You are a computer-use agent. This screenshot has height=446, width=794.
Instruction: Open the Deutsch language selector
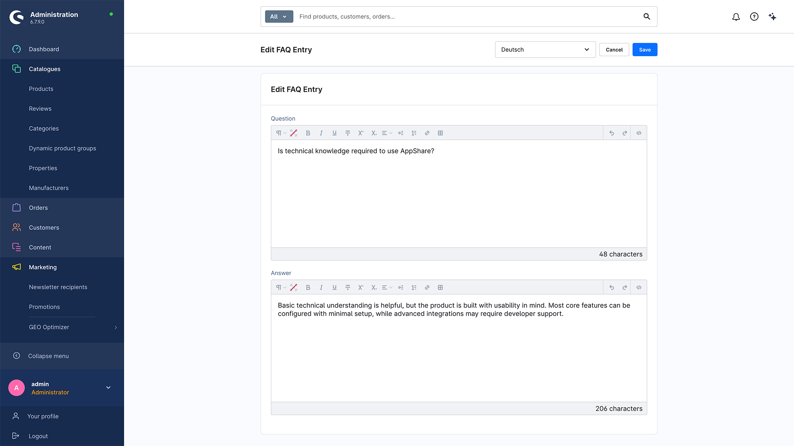tap(545, 50)
